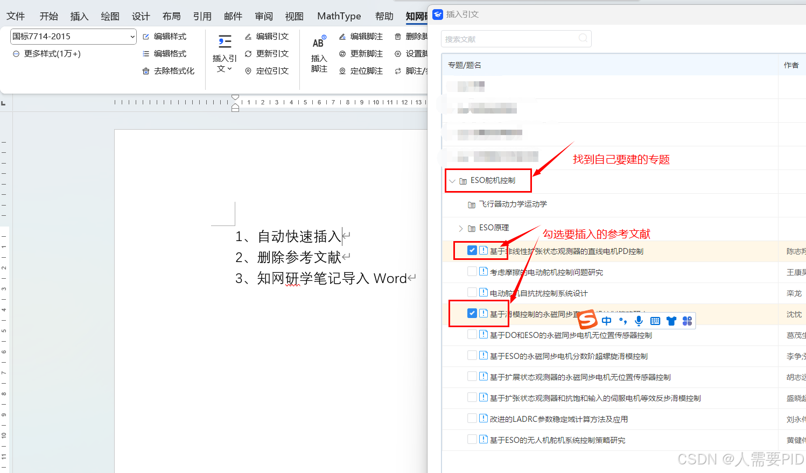Image resolution: width=806 pixels, height=473 pixels.
Task: Open 插入引文 dropdown arrow
Action: pos(230,69)
